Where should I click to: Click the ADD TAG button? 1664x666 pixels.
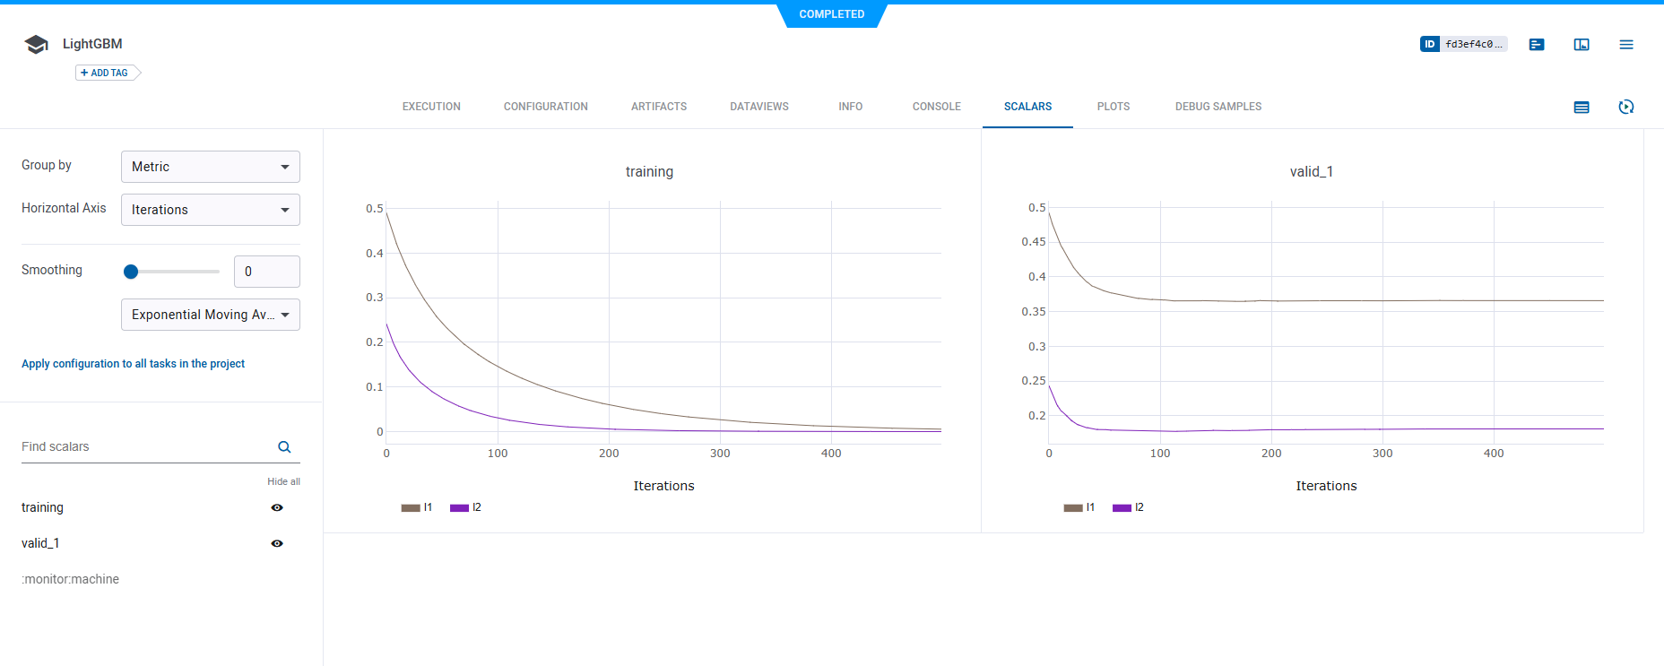pyautogui.click(x=106, y=73)
